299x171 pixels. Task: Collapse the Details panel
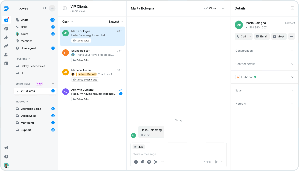point(292,8)
